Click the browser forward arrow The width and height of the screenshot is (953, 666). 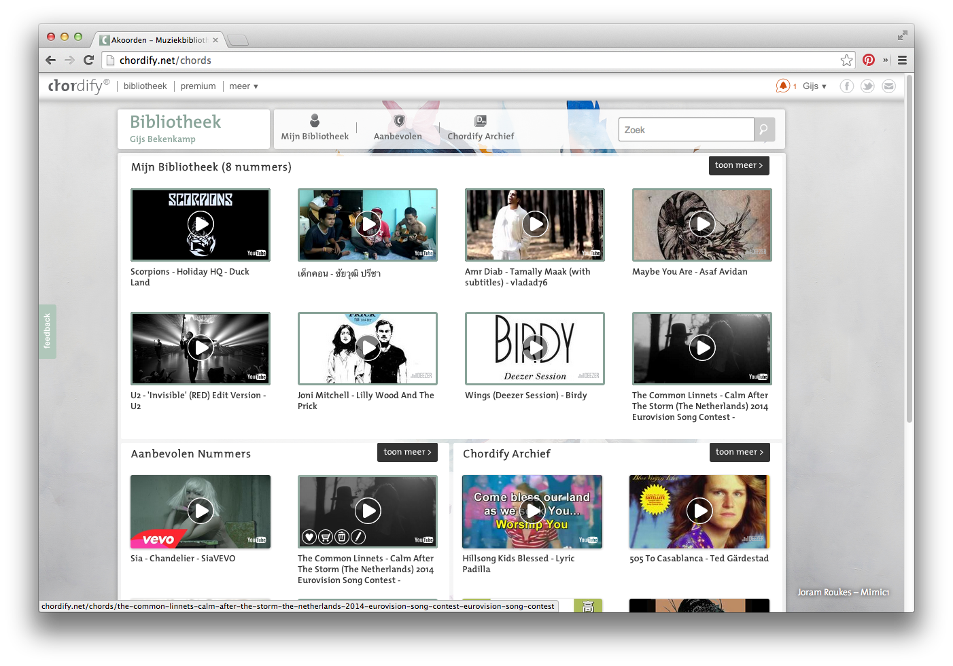point(69,60)
